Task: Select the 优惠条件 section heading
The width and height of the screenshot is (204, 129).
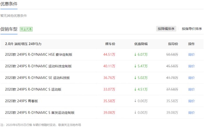Action: 9,4
